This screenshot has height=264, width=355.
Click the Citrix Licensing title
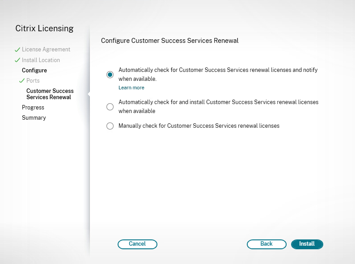click(44, 29)
